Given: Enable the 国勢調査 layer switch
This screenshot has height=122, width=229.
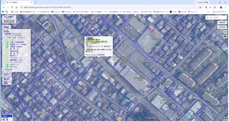Looking at the screenshot, I should (x=7, y=60).
